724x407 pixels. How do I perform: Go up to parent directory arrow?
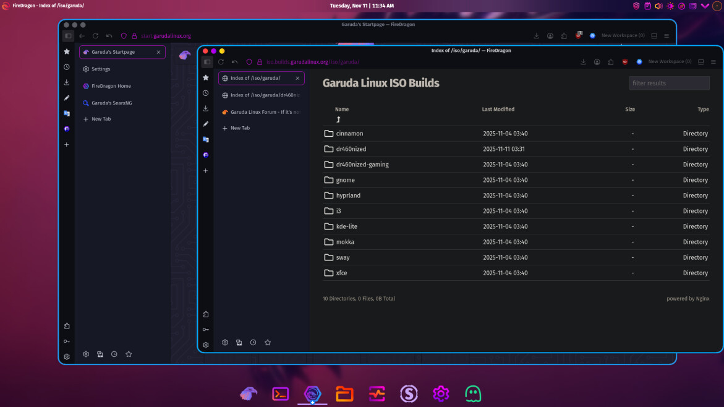(338, 119)
